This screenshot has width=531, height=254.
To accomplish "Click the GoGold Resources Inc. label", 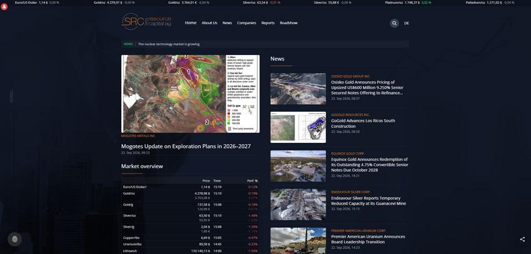I will 350,115.
